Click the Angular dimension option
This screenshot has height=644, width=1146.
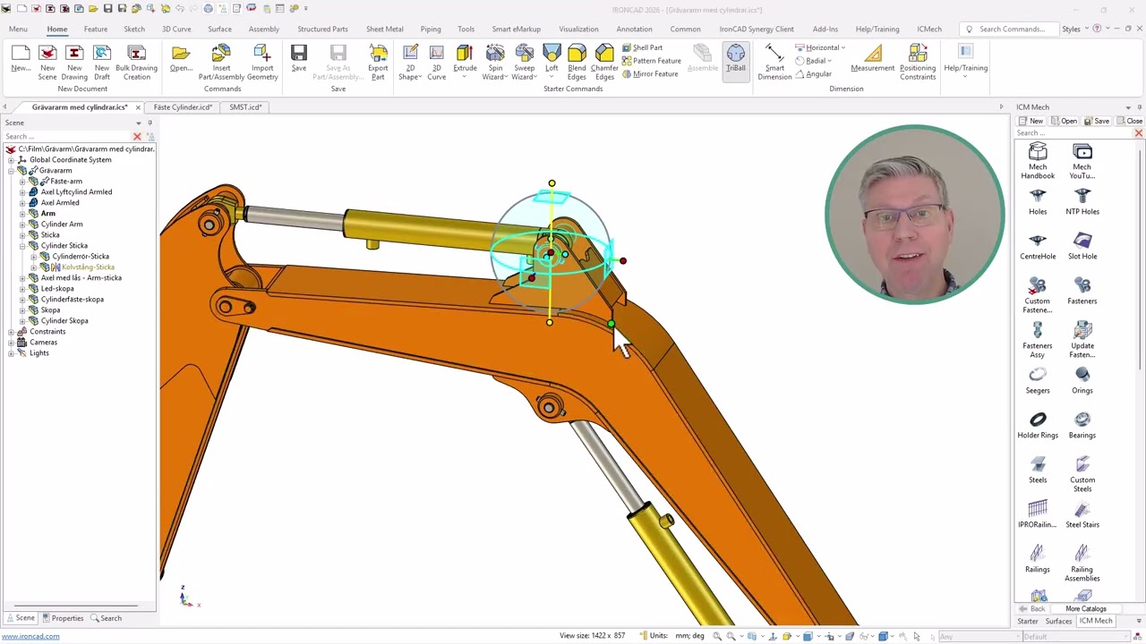813,74
